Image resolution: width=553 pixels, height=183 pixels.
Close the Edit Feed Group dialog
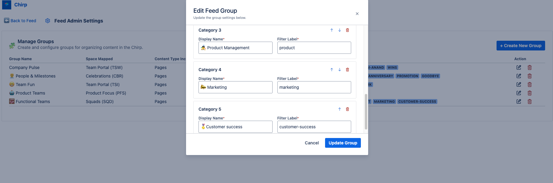tap(357, 14)
